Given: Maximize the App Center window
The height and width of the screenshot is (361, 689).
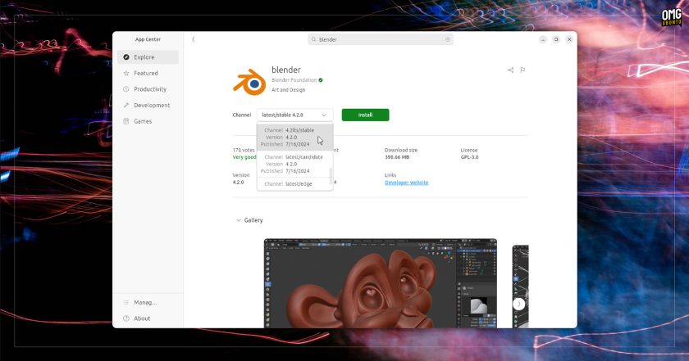Looking at the screenshot, I should pos(556,39).
